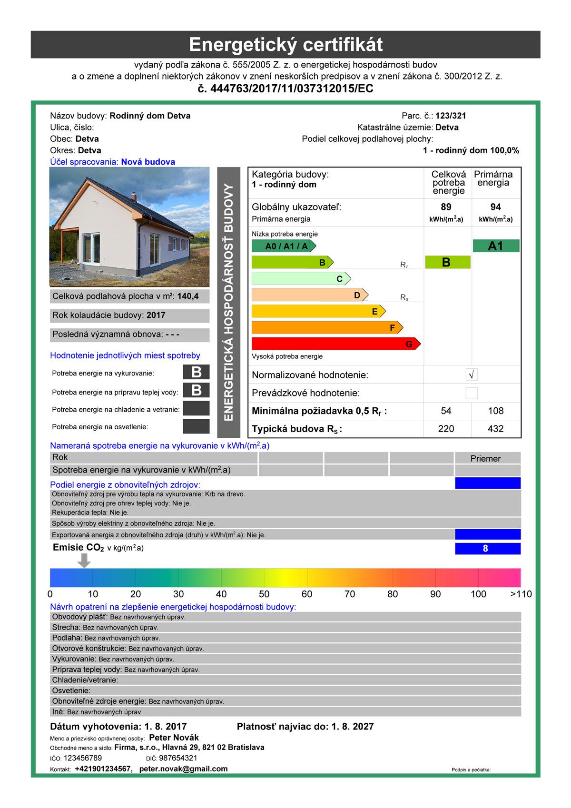Select the A0 / A1 / A energy class arrow
571x808 pixels.
(284, 246)
